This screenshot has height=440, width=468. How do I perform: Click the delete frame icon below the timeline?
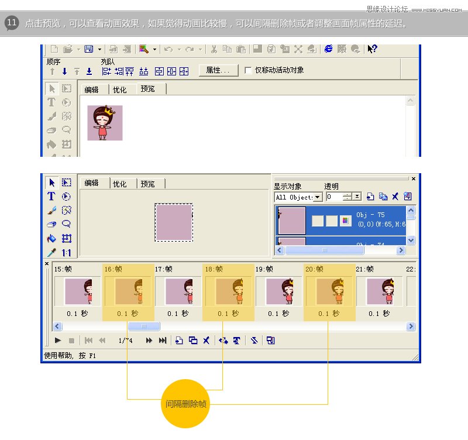click(206, 340)
